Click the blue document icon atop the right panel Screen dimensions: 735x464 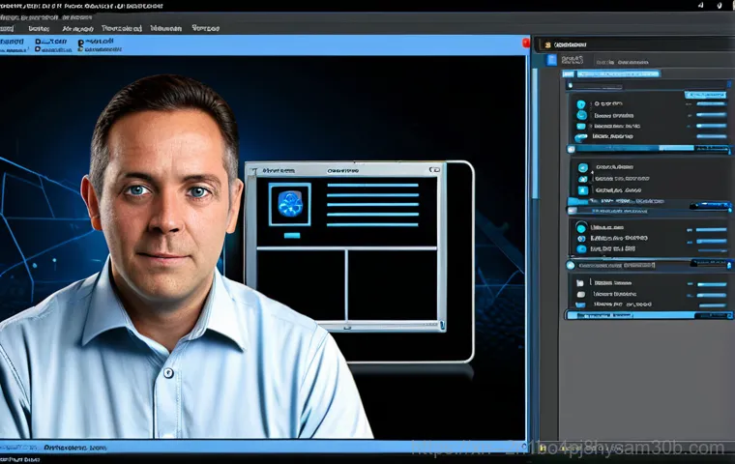click(551, 60)
